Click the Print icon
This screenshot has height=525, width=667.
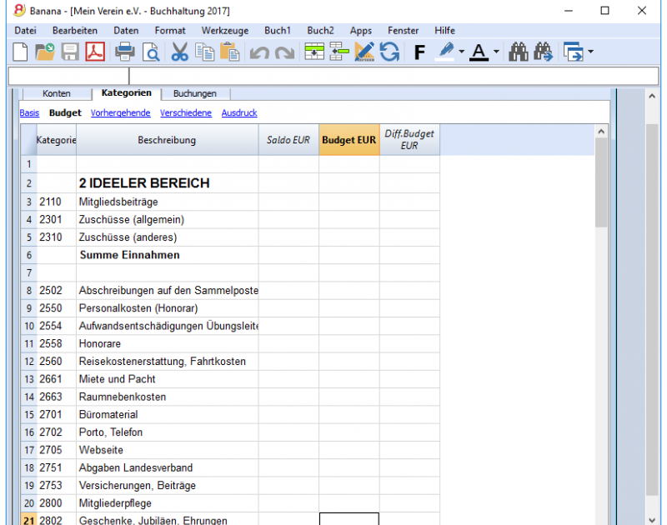click(x=125, y=52)
